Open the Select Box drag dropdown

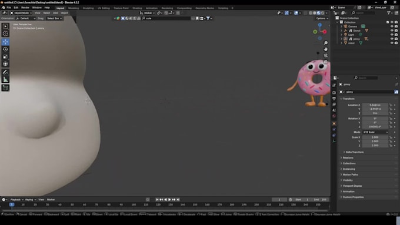(x=54, y=18)
